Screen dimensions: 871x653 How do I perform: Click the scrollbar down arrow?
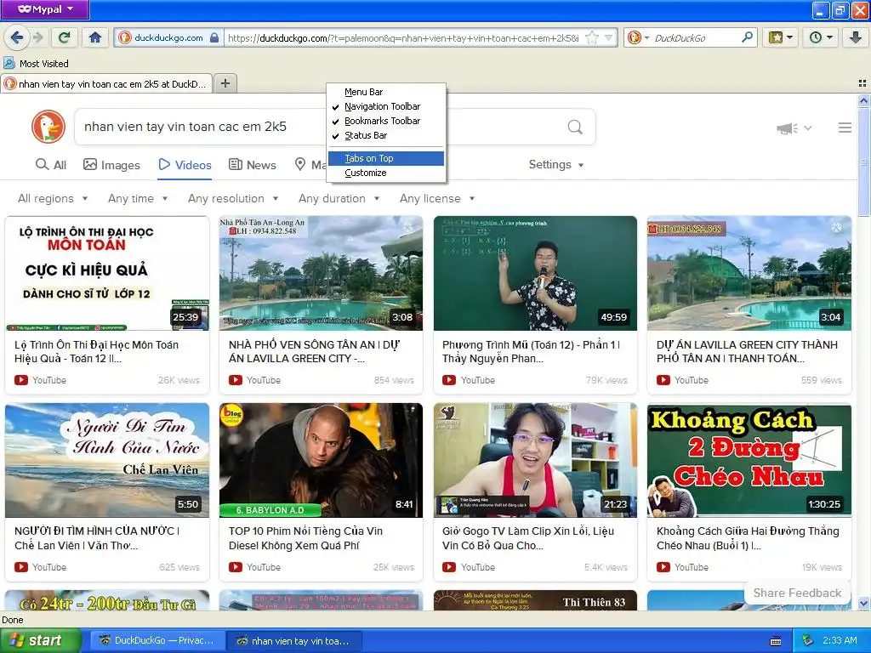(863, 603)
